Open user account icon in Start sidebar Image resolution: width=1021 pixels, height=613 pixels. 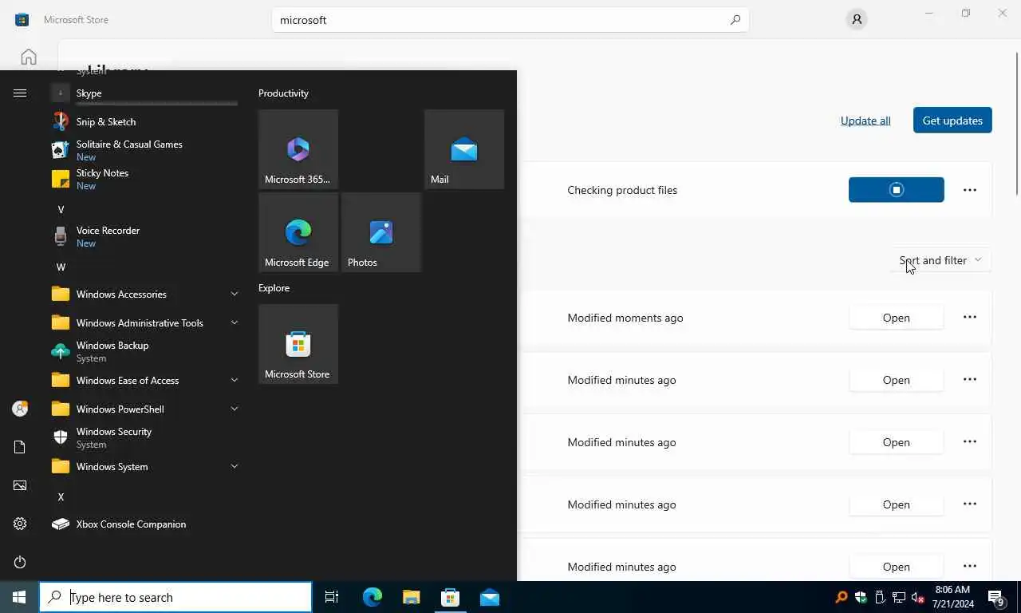tap(20, 409)
